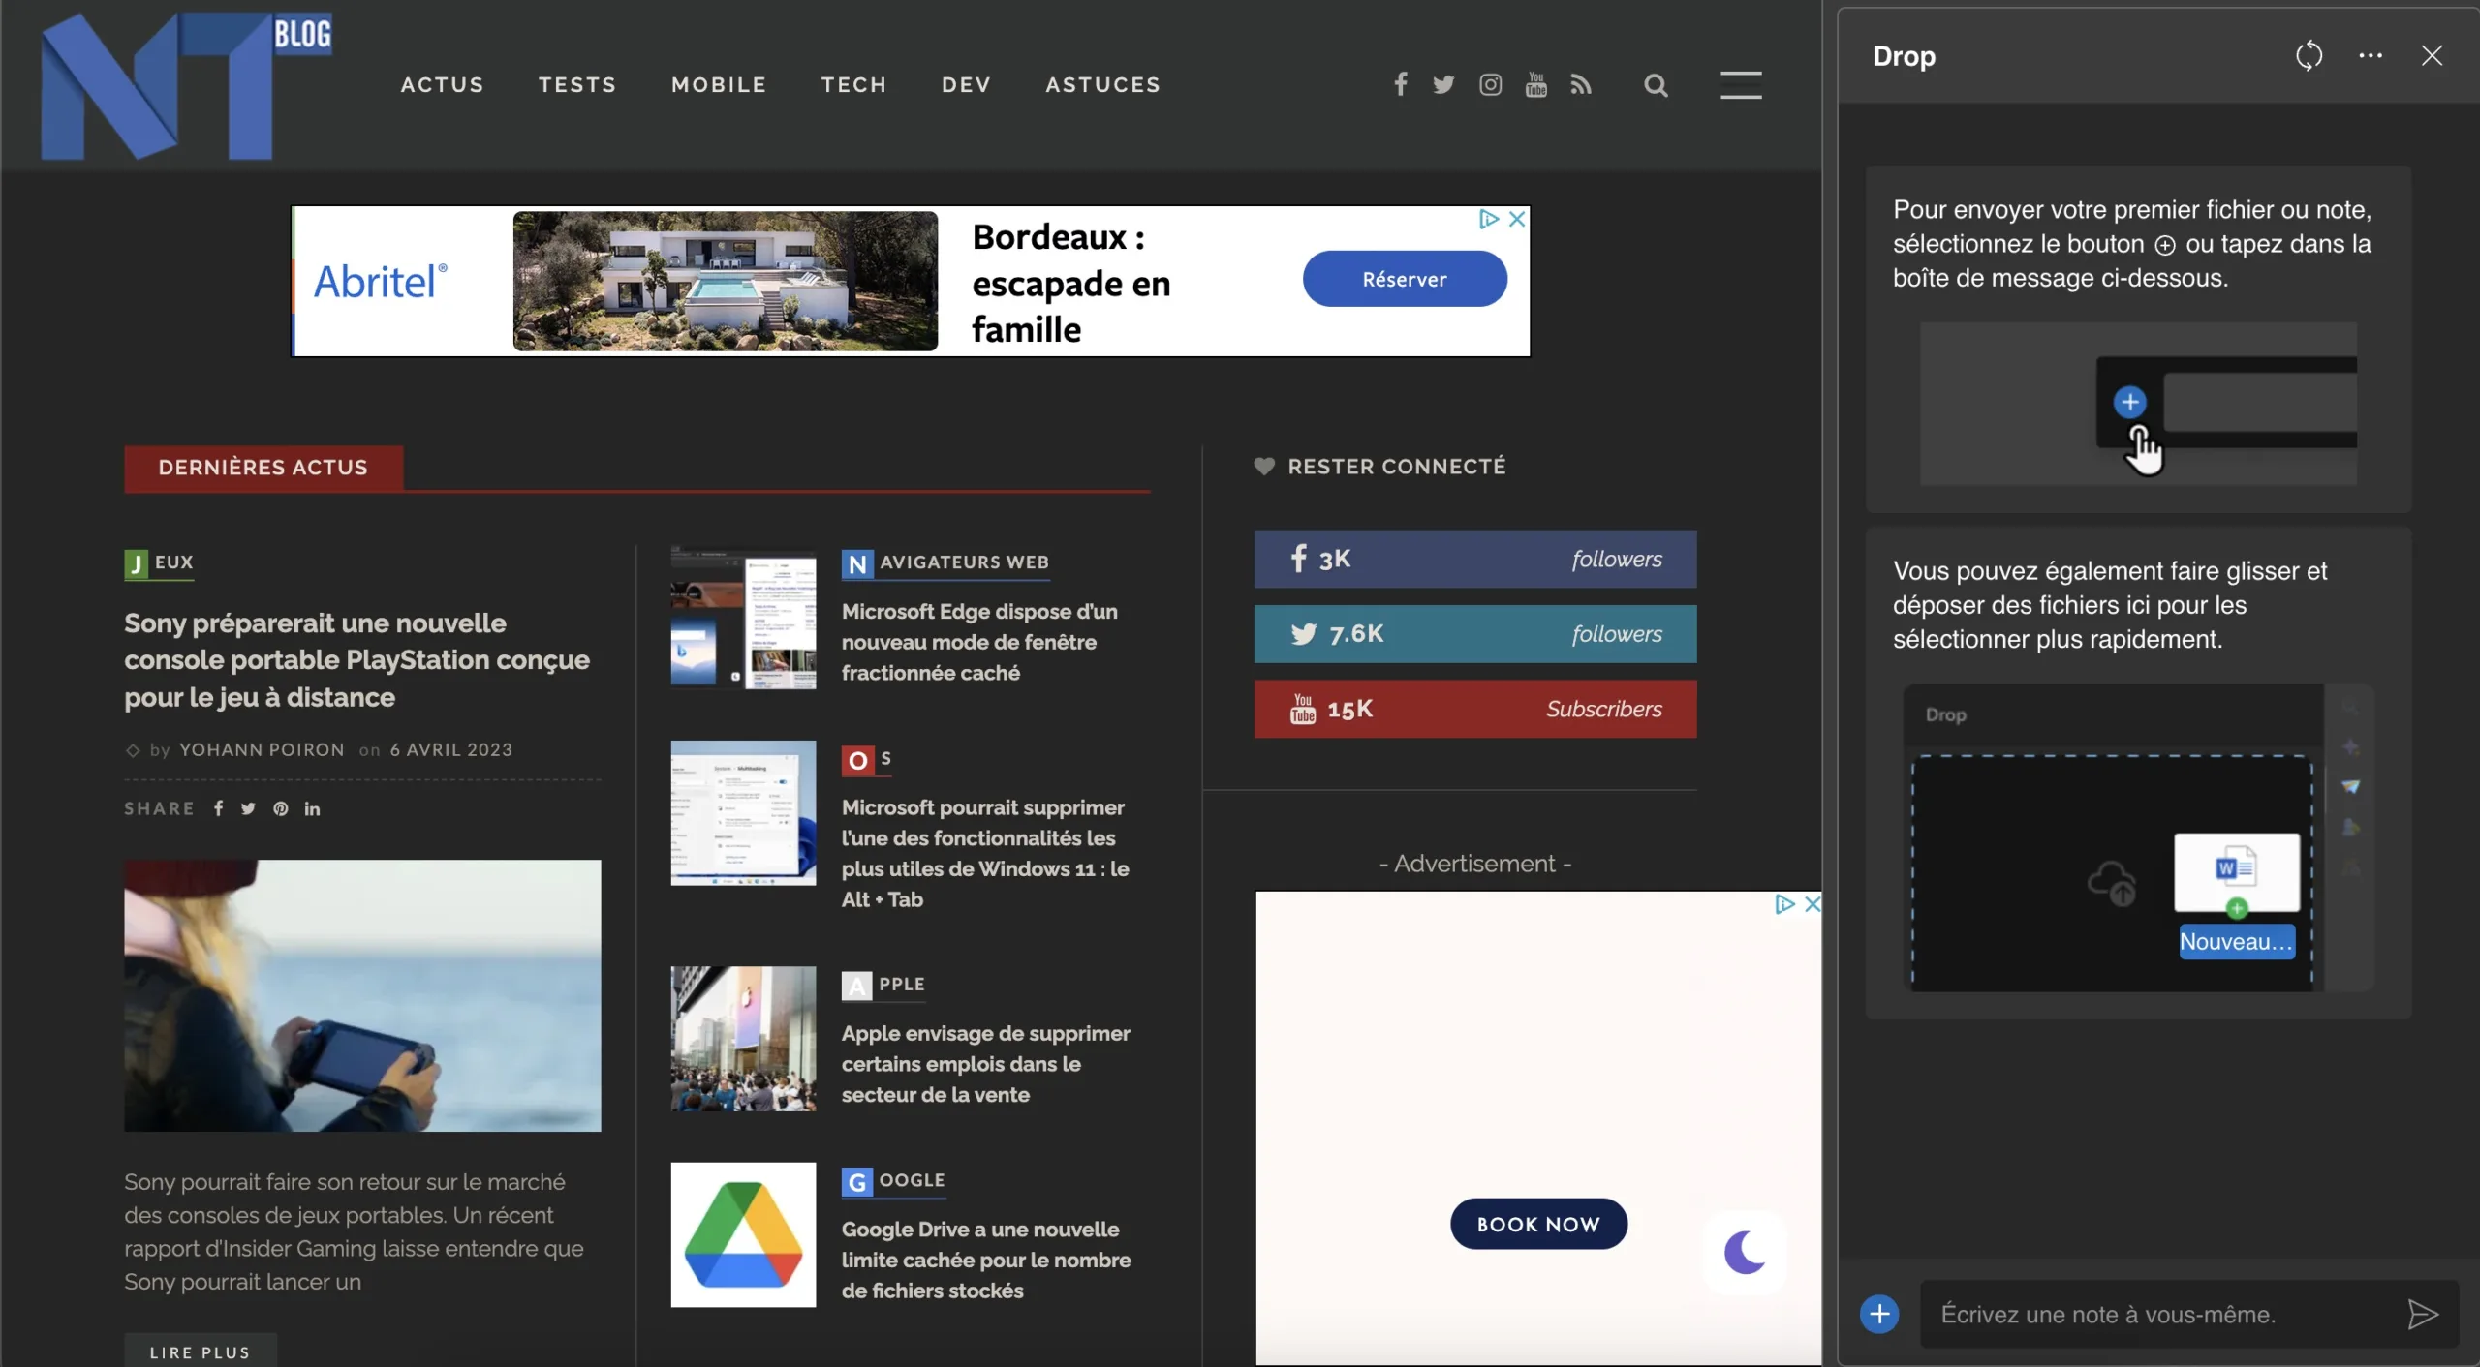Viewport: 2480px width, 1367px height.
Task: Open the Facebook icon in header
Action: tap(1401, 85)
